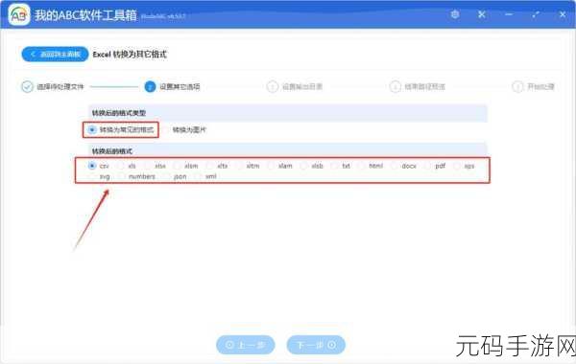Jump to step 3 设置输出目录
The width and height of the screenshot is (576, 364).
click(295, 87)
